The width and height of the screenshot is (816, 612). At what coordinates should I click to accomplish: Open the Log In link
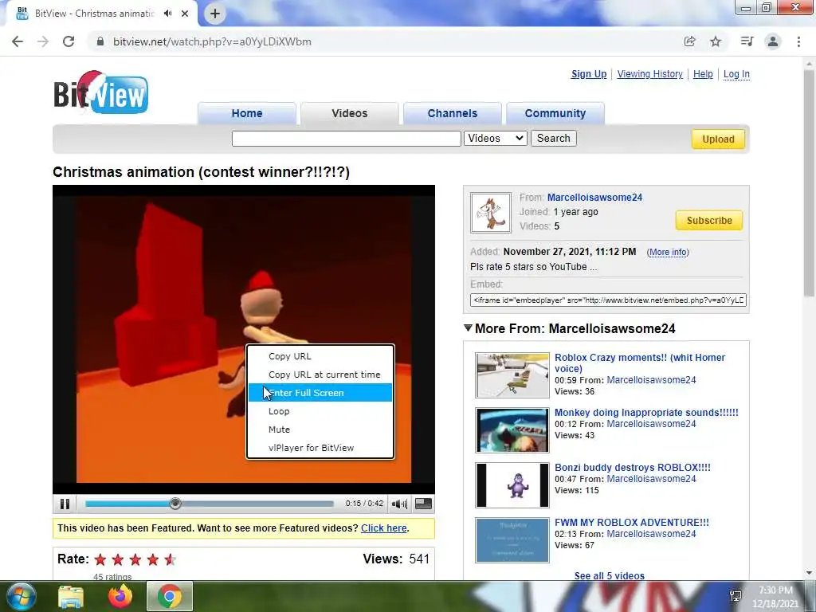pos(736,74)
